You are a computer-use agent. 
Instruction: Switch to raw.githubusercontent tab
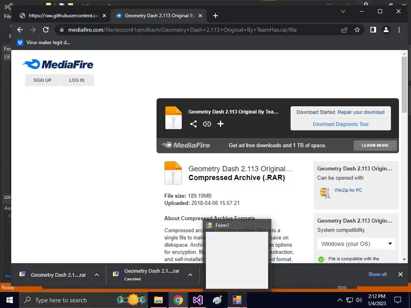coord(63,16)
